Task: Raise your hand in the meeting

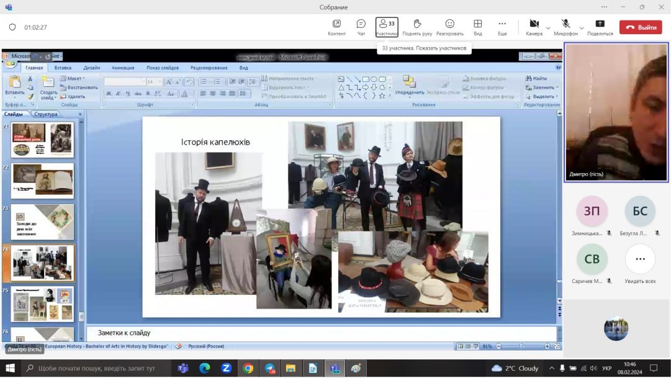Action: click(417, 27)
